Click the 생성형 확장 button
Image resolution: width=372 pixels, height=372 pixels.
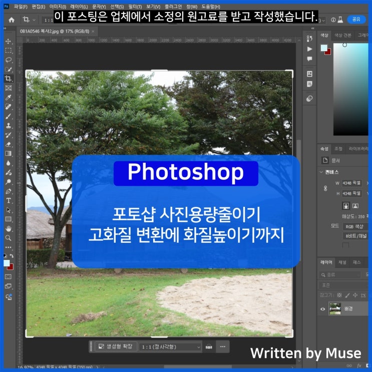pos(116,346)
